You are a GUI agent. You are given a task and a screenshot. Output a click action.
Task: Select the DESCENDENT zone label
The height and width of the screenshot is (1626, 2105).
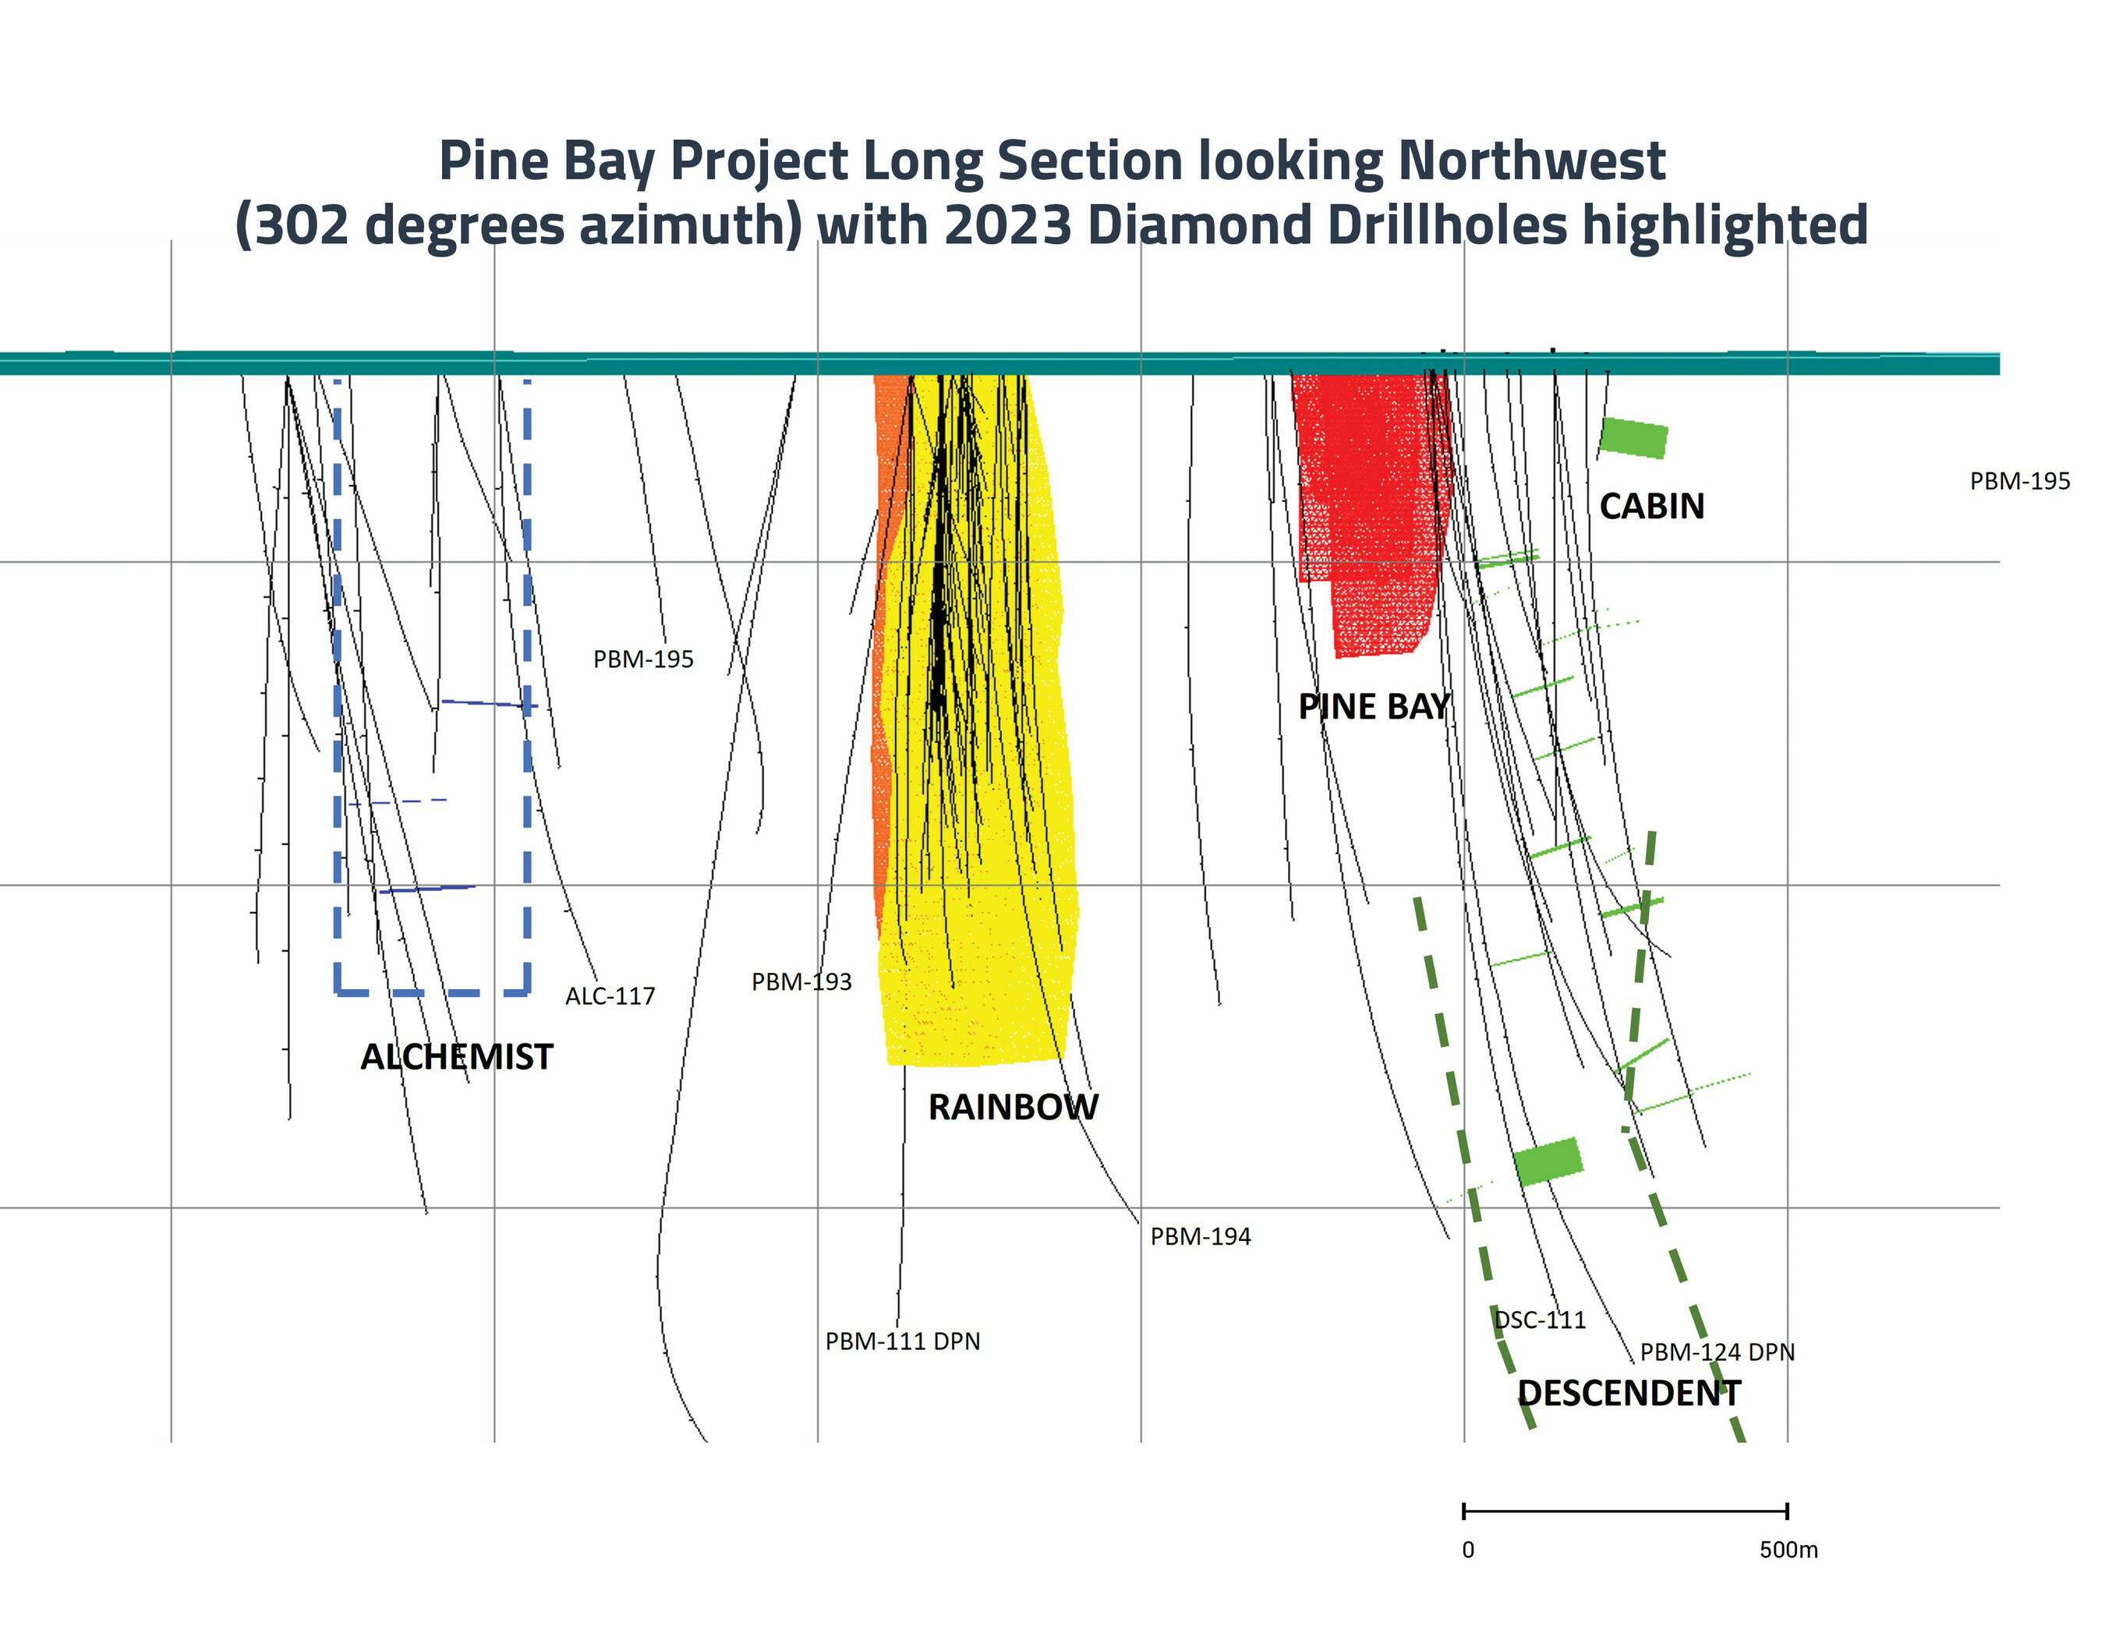[1629, 1393]
